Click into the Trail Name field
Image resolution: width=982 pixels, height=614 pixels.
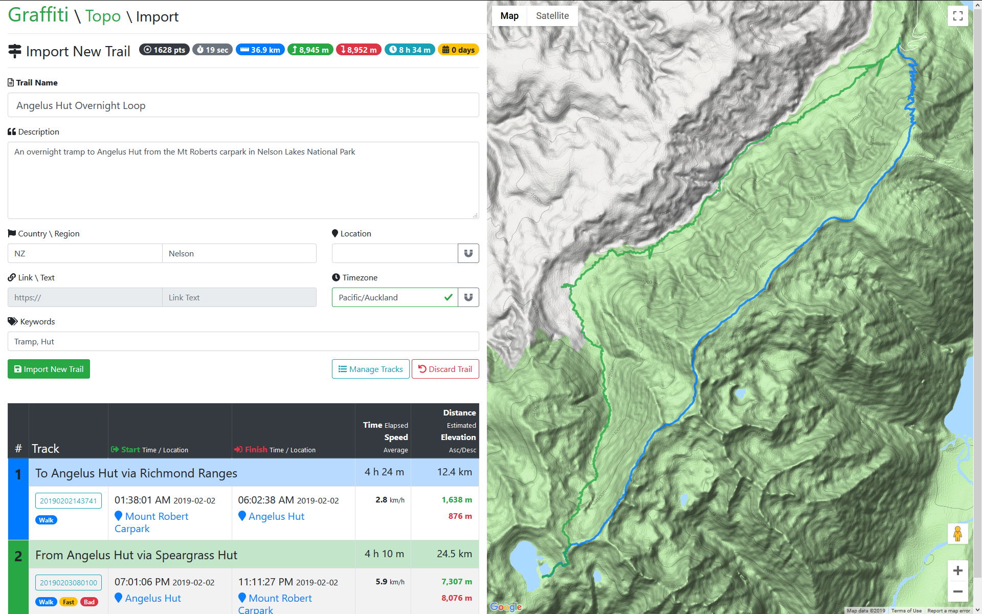click(x=243, y=105)
